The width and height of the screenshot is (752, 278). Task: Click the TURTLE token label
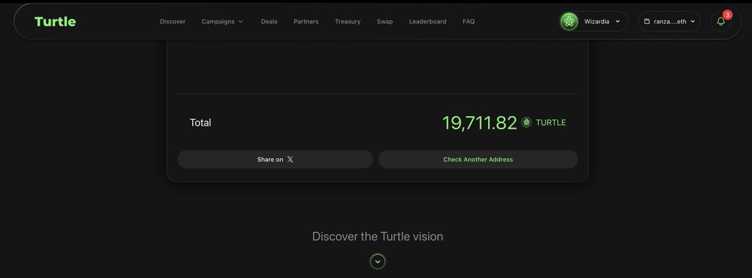(x=551, y=122)
